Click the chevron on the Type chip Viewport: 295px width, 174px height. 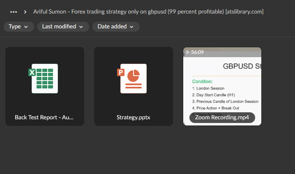point(26,27)
